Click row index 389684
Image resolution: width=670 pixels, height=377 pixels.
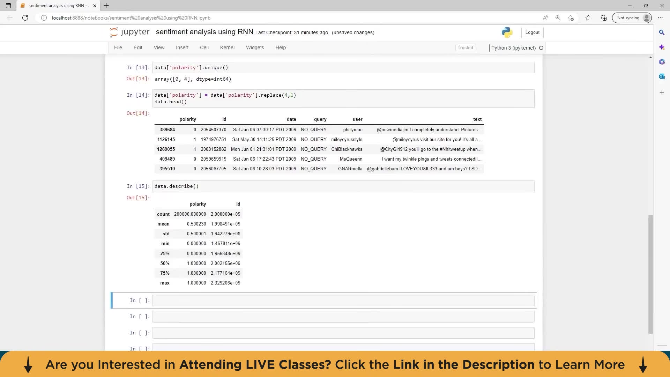coord(167,130)
